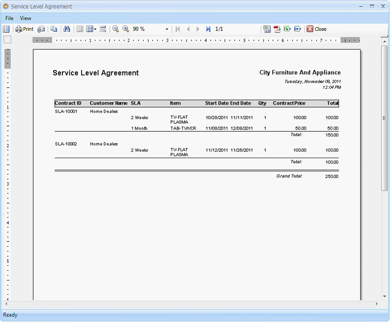This screenshot has width=390, height=322.
Task: Click the End Date column header
Action: [x=241, y=103]
